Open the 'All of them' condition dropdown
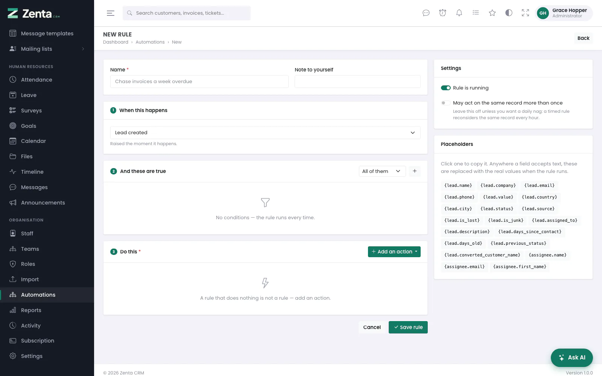 click(382, 171)
